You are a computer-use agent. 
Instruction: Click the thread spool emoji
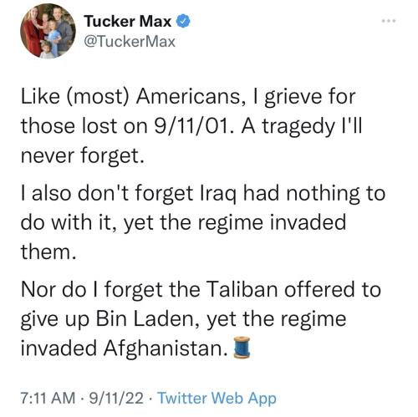(x=242, y=347)
